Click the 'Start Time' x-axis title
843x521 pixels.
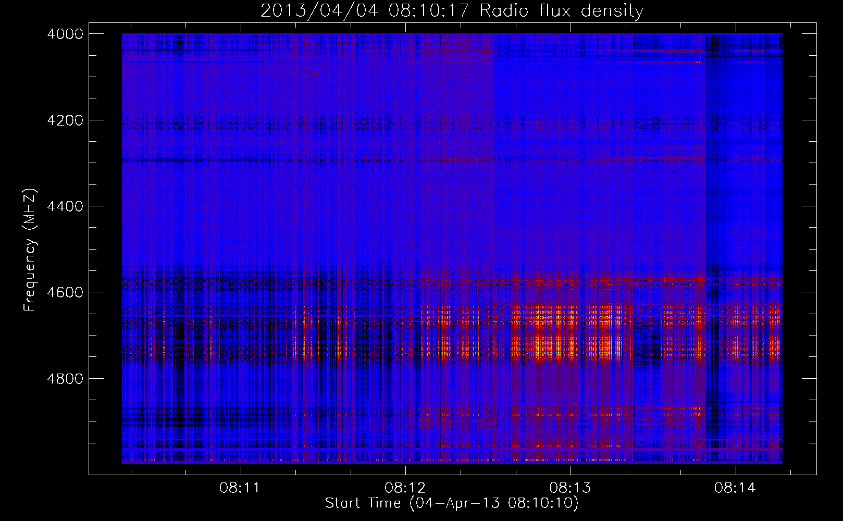(363, 503)
